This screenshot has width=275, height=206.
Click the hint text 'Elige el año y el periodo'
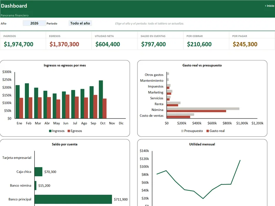[x=150, y=23]
